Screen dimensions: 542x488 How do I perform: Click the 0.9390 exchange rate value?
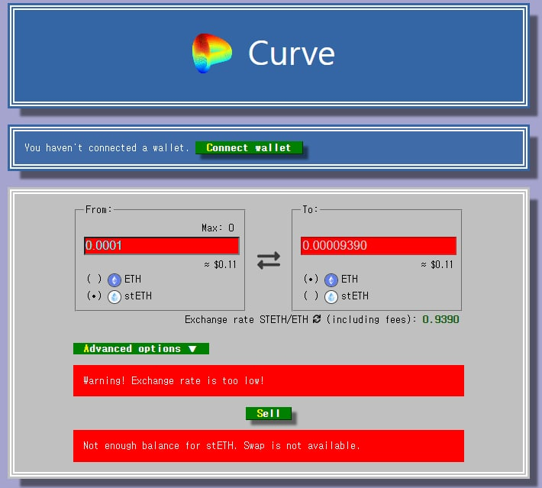tap(440, 319)
